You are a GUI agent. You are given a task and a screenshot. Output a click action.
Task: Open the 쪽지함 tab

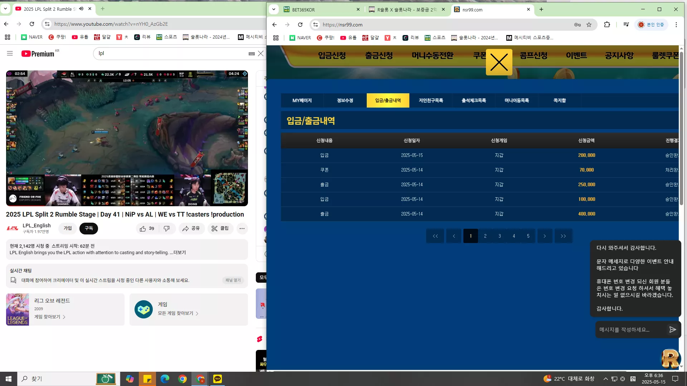coord(560,100)
